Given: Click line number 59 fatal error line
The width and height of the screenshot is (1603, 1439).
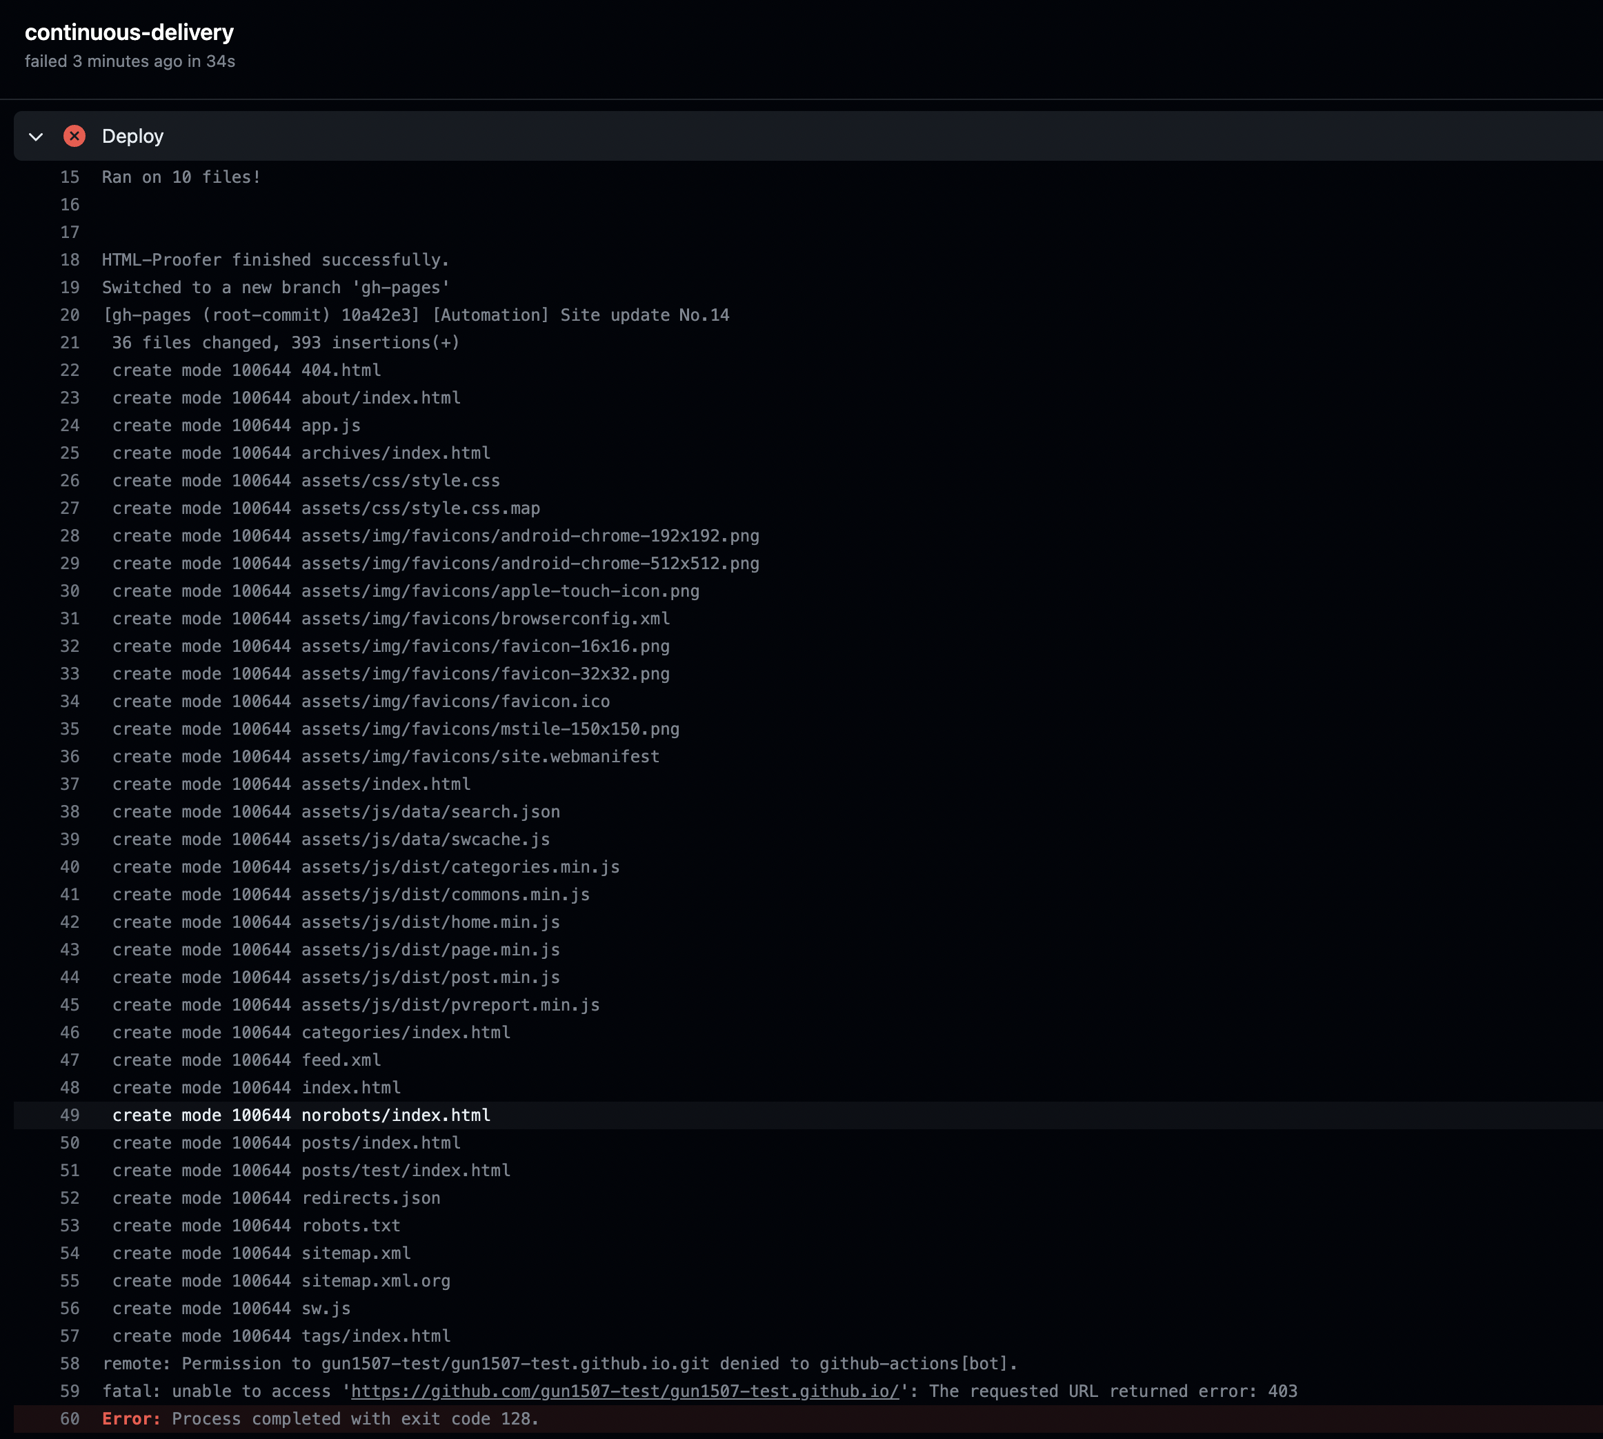Looking at the screenshot, I should [70, 1391].
